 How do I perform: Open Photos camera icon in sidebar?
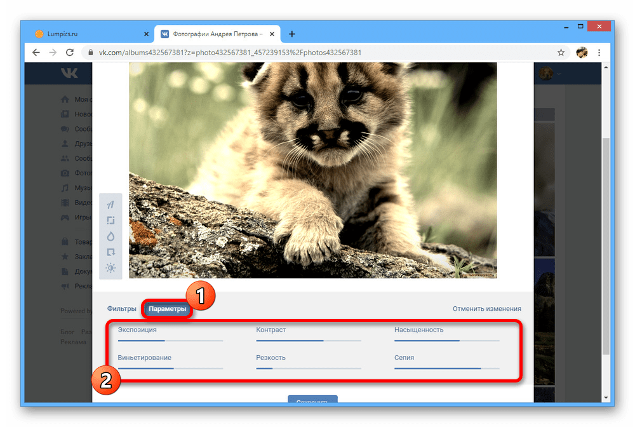tap(65, 173)
